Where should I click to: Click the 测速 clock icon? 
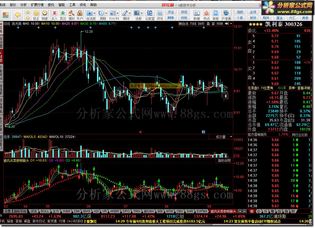click(45, 13)
